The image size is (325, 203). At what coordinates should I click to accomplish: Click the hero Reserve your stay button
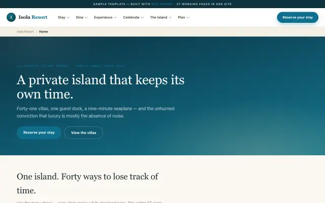click(39, 132)
